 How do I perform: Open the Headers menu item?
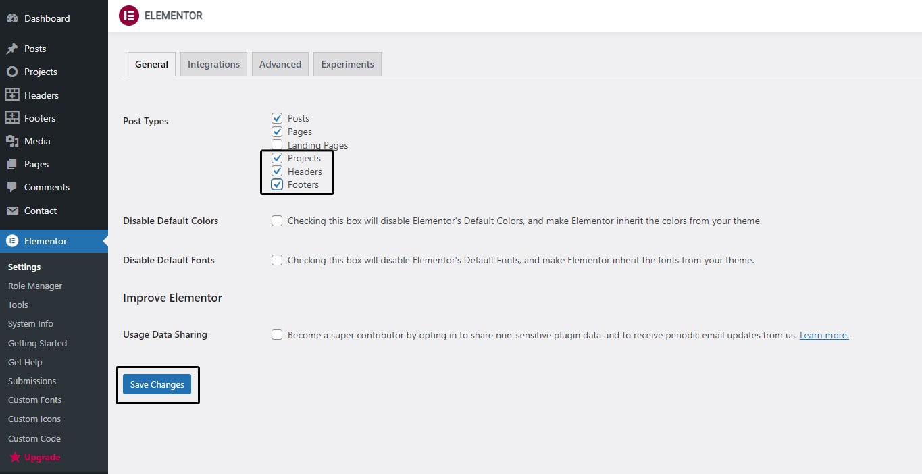tap(54, 95)
